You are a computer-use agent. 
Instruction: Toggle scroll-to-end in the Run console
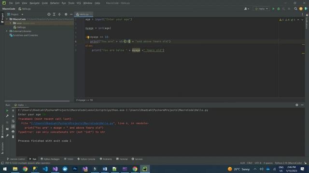13,126
